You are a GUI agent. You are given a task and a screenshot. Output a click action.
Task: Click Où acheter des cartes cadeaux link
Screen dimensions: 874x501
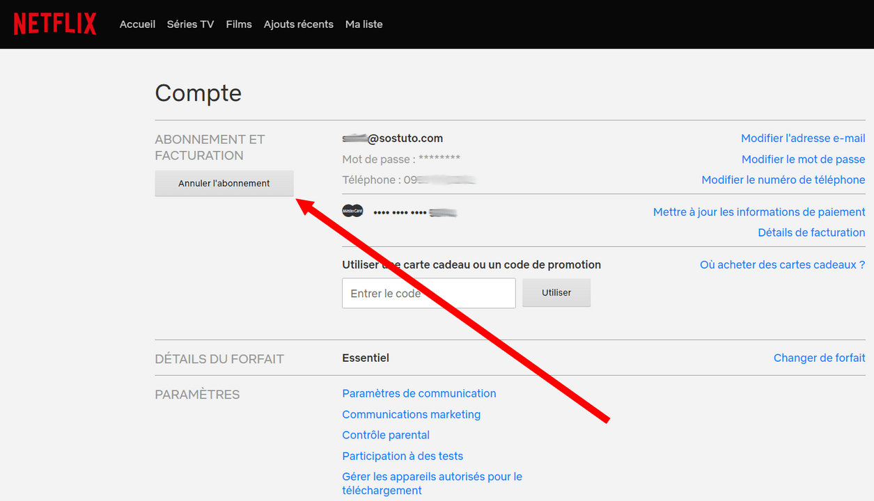click(x=783, y=265)
